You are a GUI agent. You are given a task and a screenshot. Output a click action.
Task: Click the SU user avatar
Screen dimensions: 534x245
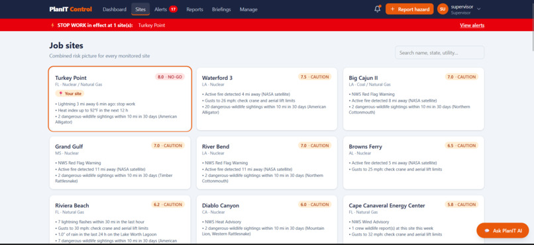442,9
